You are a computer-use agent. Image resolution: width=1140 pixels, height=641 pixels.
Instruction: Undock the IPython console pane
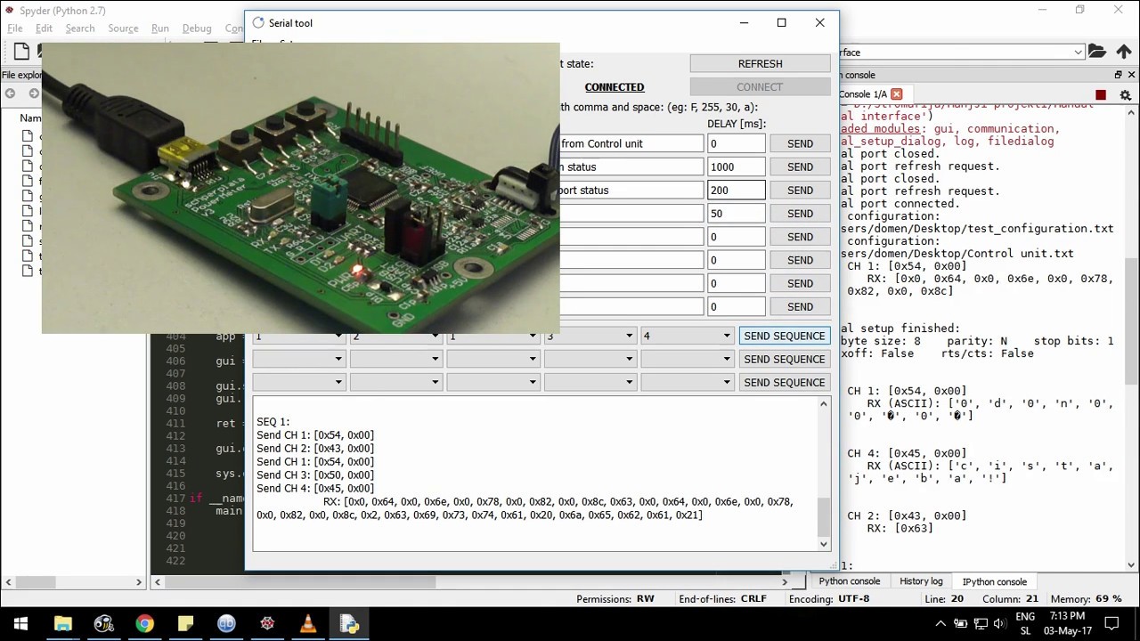(1118, 75)
